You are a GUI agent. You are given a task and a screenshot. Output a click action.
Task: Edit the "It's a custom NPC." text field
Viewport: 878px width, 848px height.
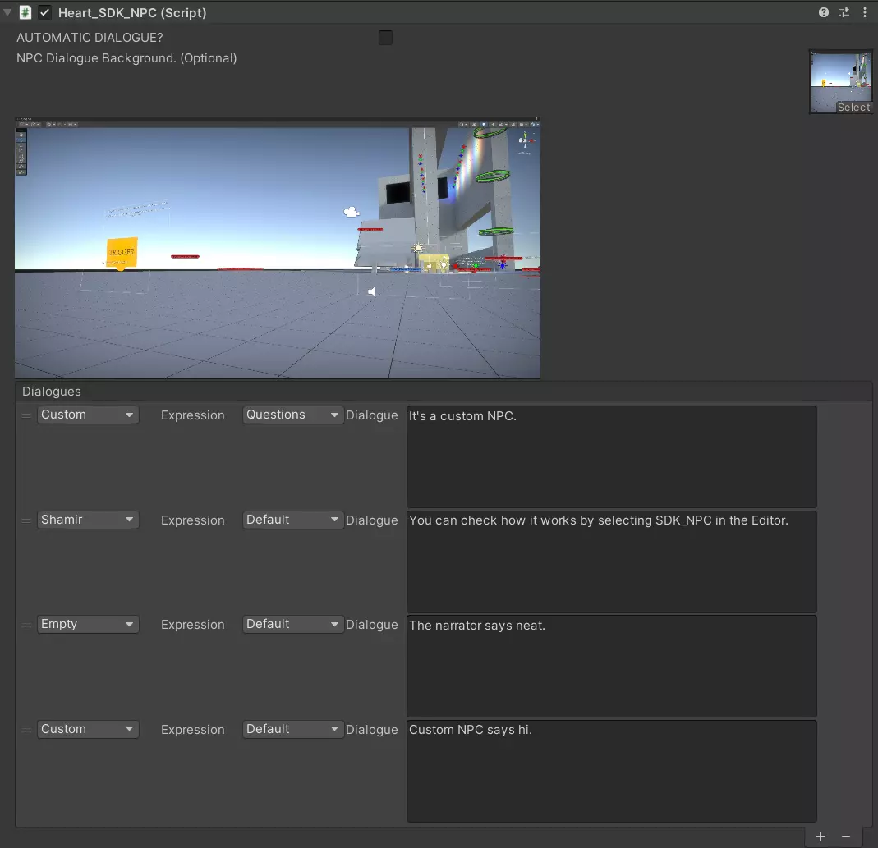click(611, 456)
